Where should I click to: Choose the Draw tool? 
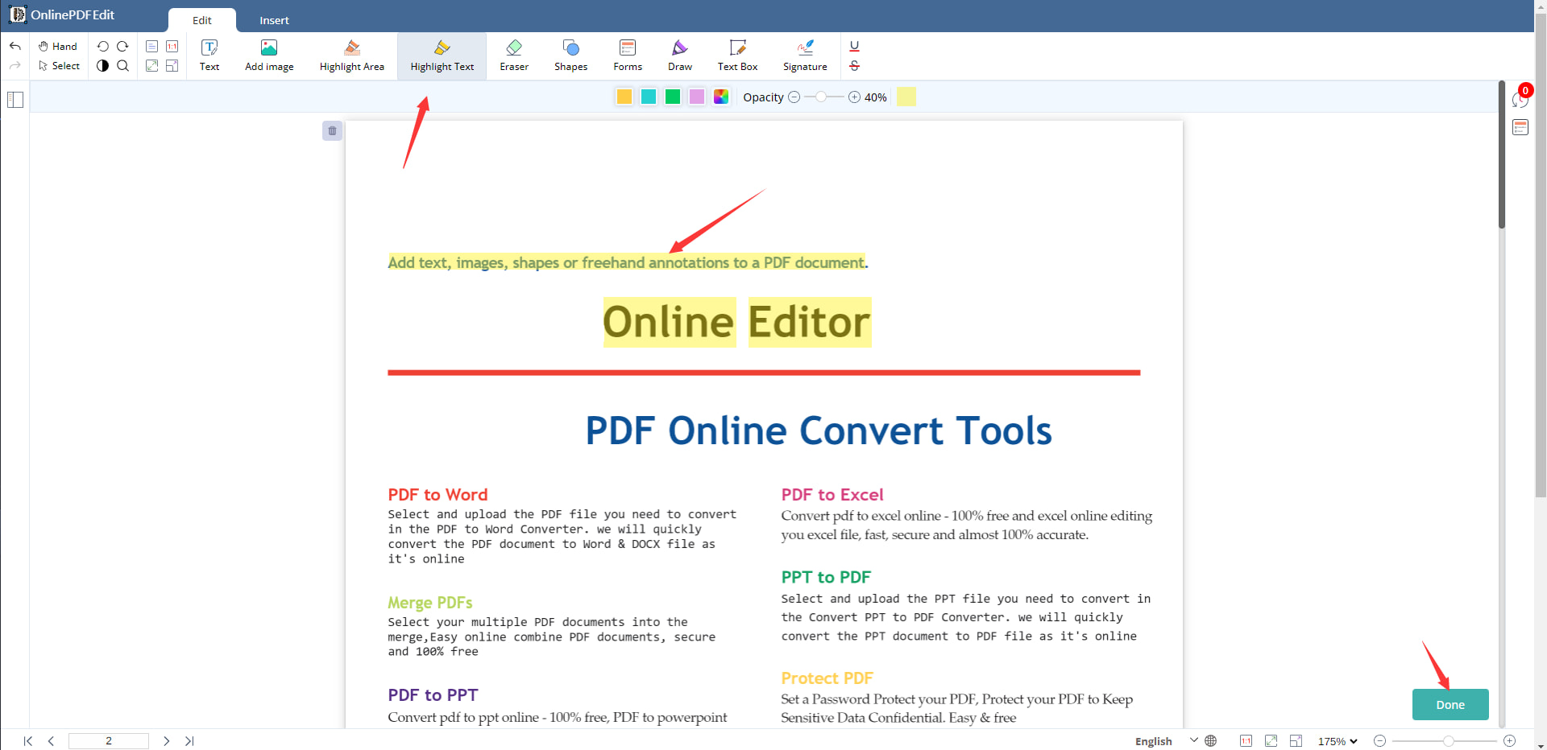[679, 56]
